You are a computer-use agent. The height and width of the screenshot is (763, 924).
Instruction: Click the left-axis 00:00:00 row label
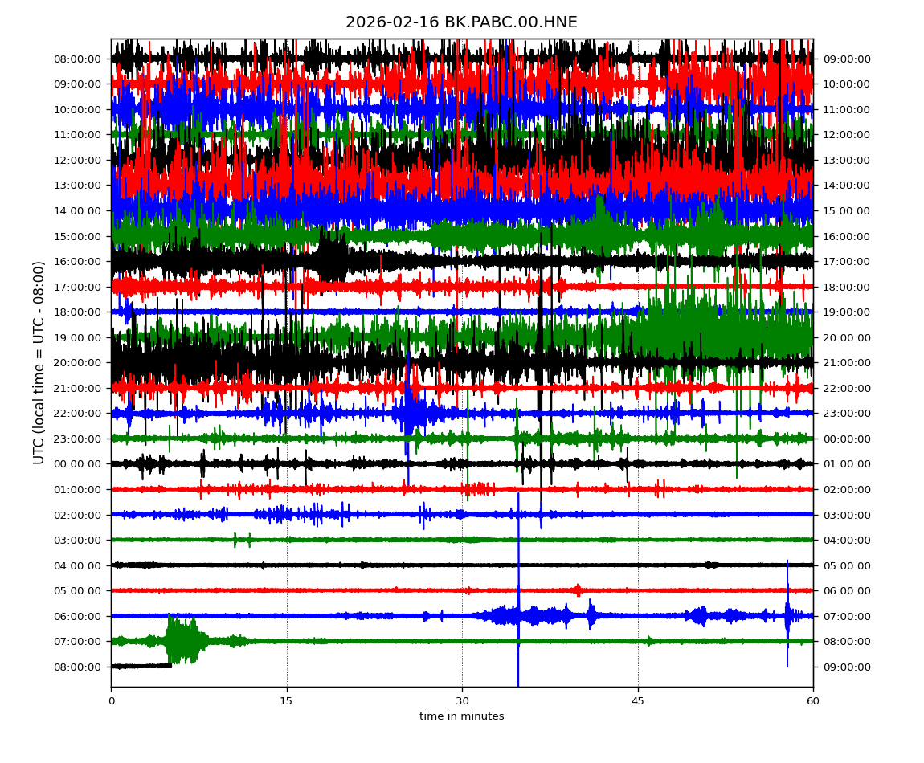coord(78,463)
